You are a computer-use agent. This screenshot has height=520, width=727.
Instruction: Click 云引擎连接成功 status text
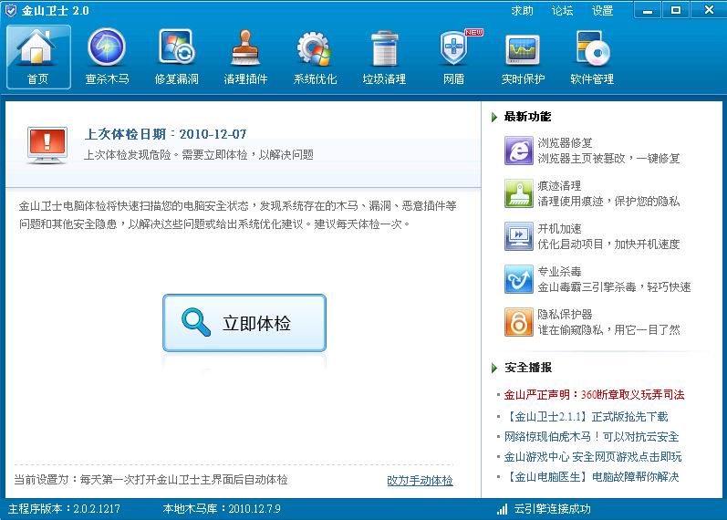click(552, 509)
